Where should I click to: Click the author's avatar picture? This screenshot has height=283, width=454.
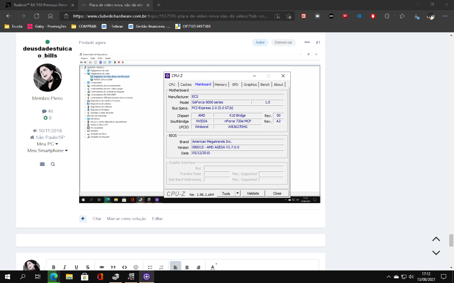point(48,78)
